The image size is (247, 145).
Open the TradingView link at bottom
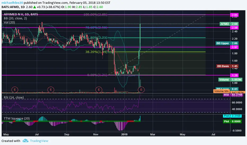pos(39,141)
